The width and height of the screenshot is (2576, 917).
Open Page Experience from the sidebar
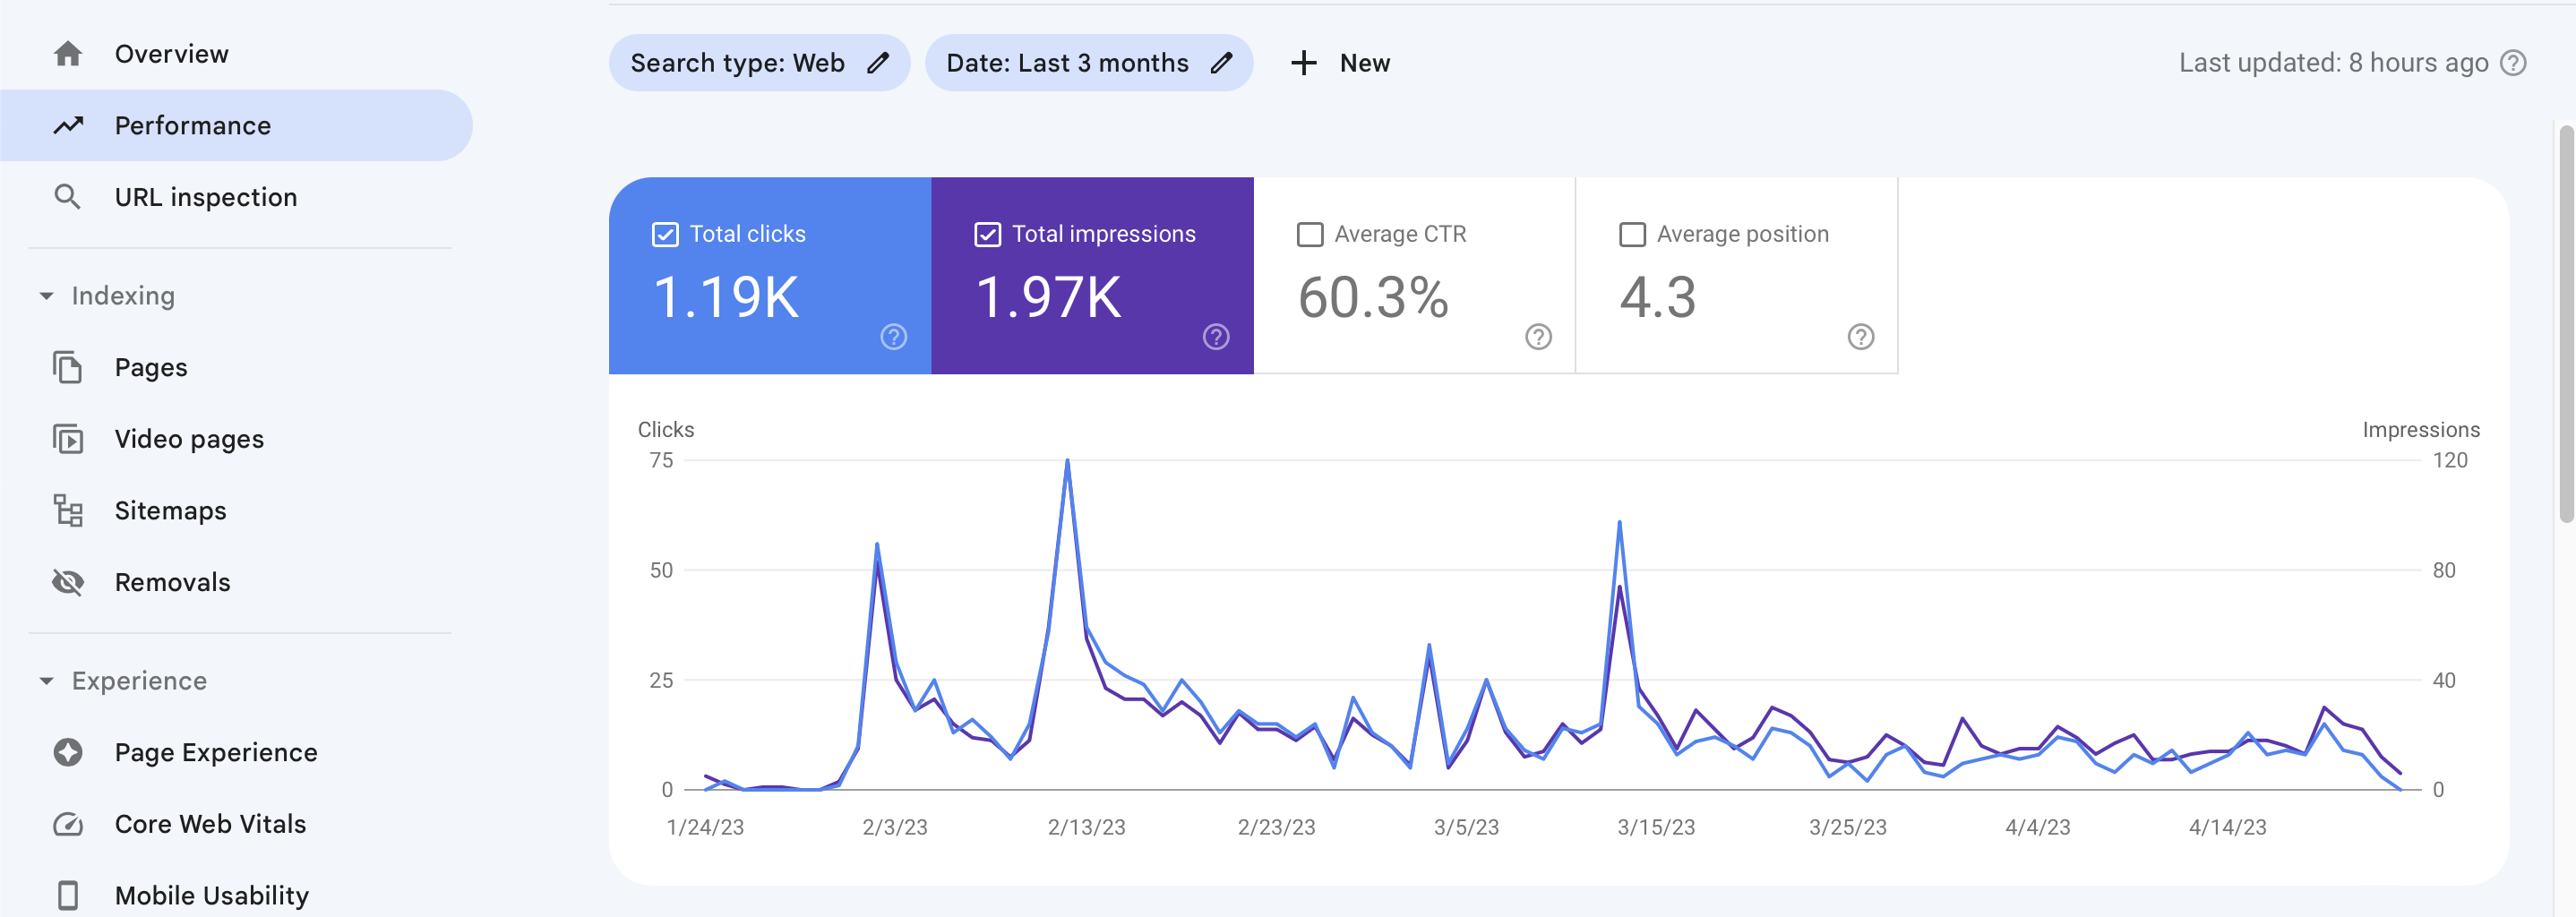216,751
